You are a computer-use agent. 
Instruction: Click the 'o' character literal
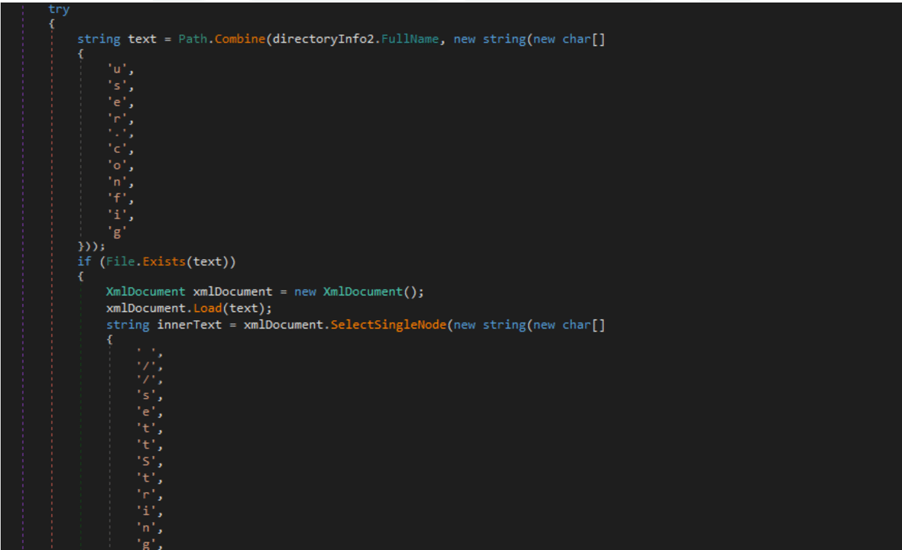point(117,166)
